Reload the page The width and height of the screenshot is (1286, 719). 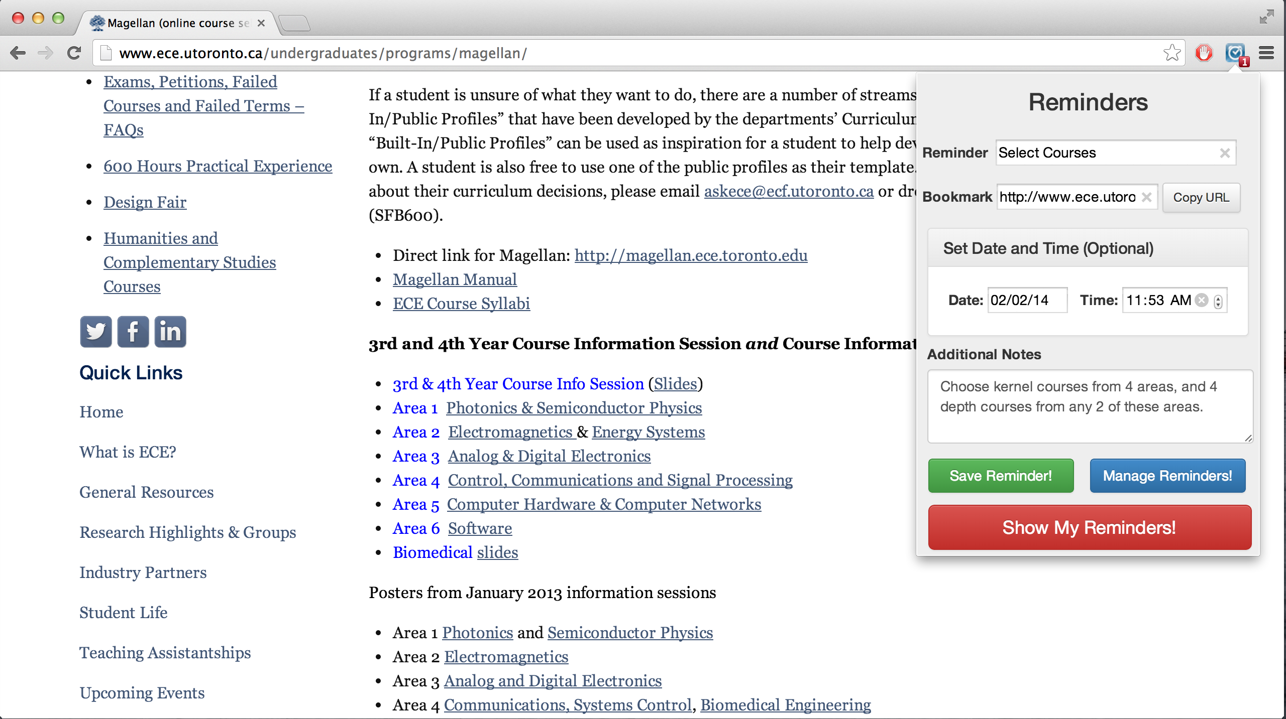tap(74, 53)
